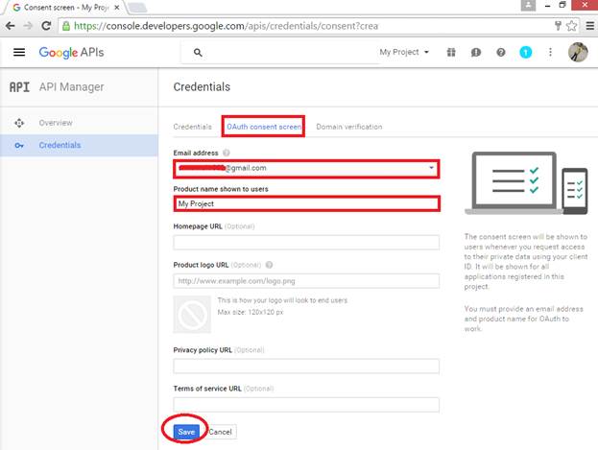Click the Homepage URL input field
Image resolution: width=598 pixels, height=450 pixels.
(306, 243)
